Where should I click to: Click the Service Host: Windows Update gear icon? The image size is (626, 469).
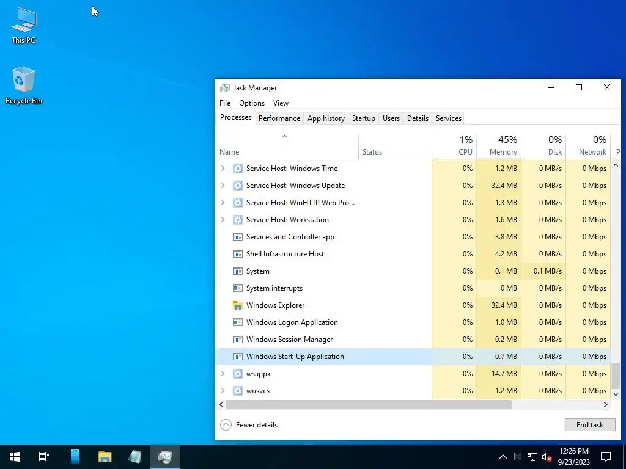coord(238,186)
